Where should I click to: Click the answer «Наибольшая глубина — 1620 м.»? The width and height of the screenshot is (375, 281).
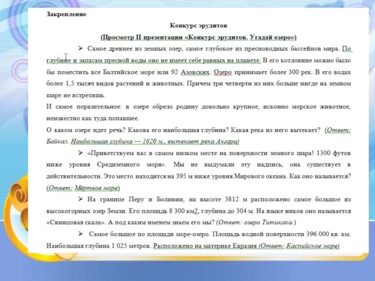tap(118, 142)
